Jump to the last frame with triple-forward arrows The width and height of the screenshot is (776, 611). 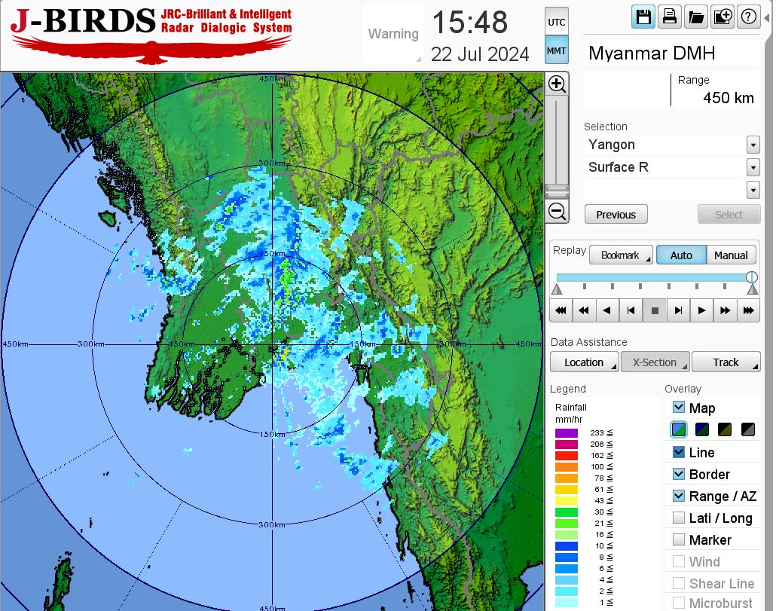coord(748,310)
